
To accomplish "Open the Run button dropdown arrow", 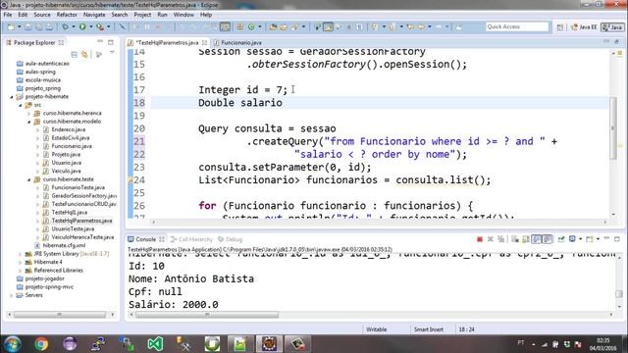I will (91, 26).
